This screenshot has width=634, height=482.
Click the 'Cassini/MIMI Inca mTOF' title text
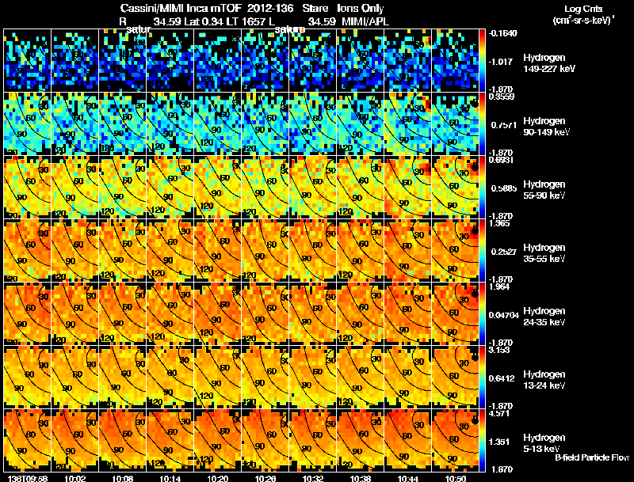point(181,8)
